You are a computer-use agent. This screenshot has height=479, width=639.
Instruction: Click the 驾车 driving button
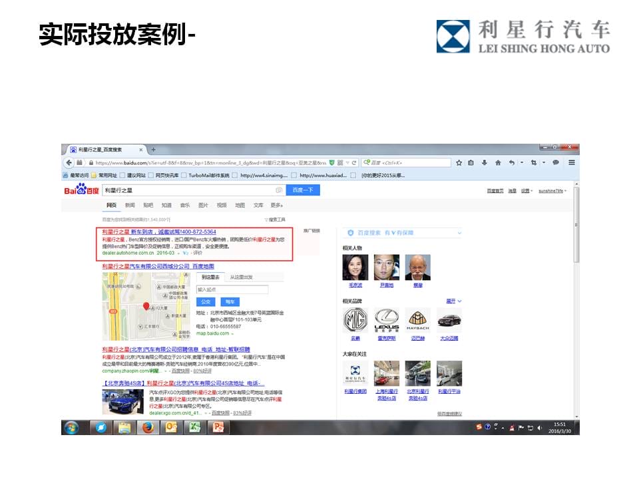pyautogui.click(x=230, y=302)
